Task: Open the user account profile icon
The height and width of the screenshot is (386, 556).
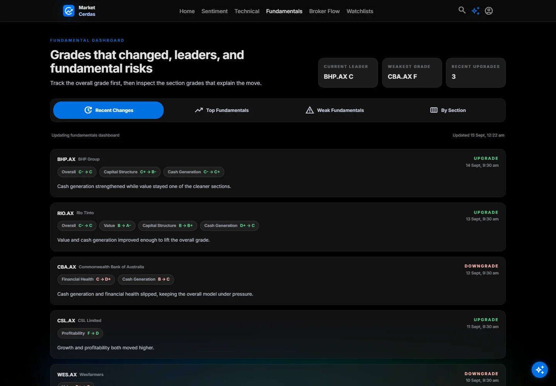Action: coord(489,11)
